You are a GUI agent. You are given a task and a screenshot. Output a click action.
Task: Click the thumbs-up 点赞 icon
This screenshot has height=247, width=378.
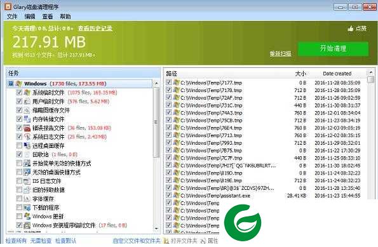point(351,29)
